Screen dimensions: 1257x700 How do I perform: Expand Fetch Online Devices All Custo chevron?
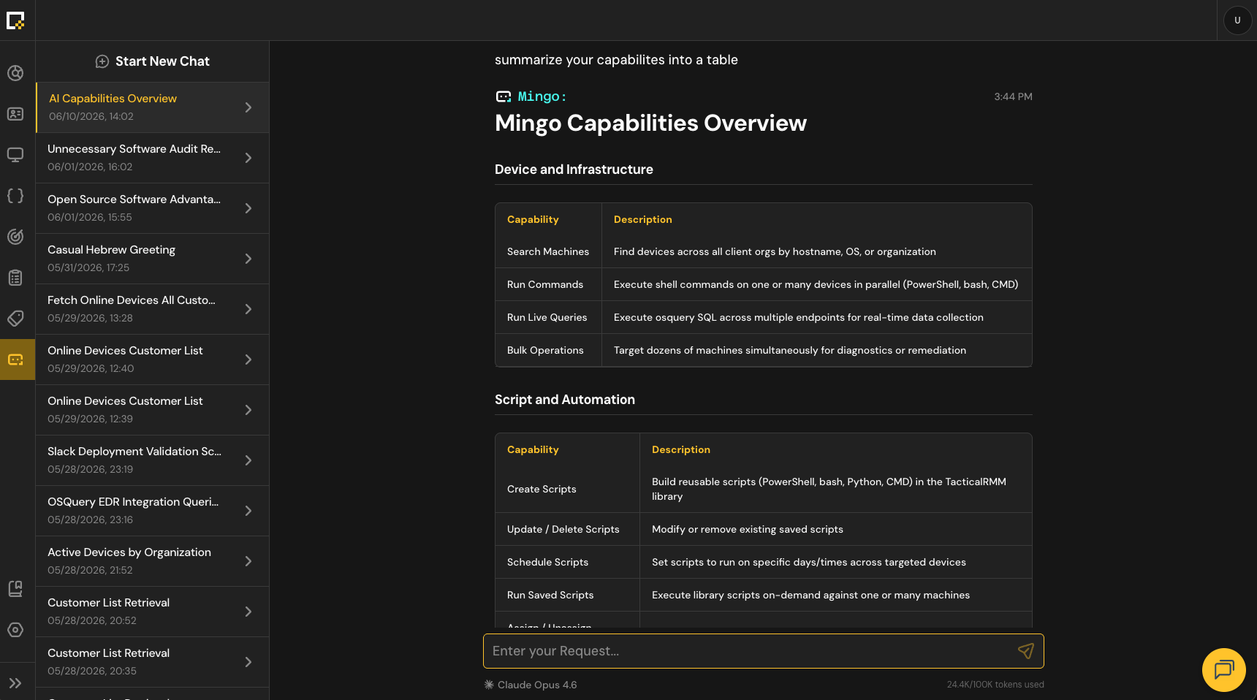tap(248, 309)
